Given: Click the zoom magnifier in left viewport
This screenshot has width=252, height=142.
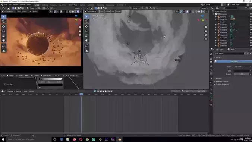Looking at the screenshot, I should click(79, 27).
